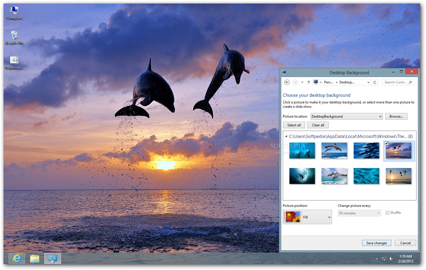The image size is (426, 270).
Task: Select the turquoise dolphin school thumbnail
Action: [366, 176]
